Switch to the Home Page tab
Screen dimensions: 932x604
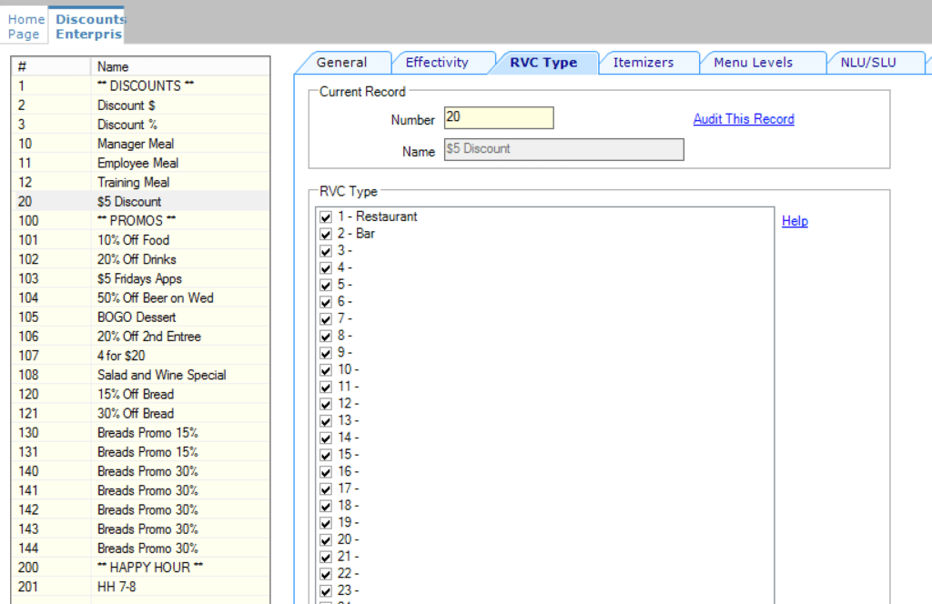pyautogui.click(x=25, y=26)
